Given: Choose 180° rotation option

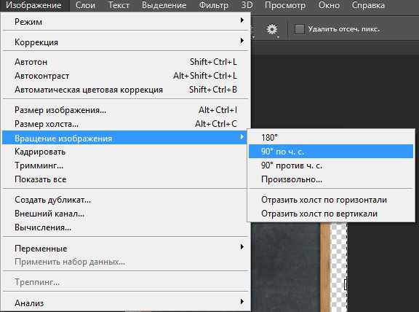Looking at the screenshot, I should point(331,138).
